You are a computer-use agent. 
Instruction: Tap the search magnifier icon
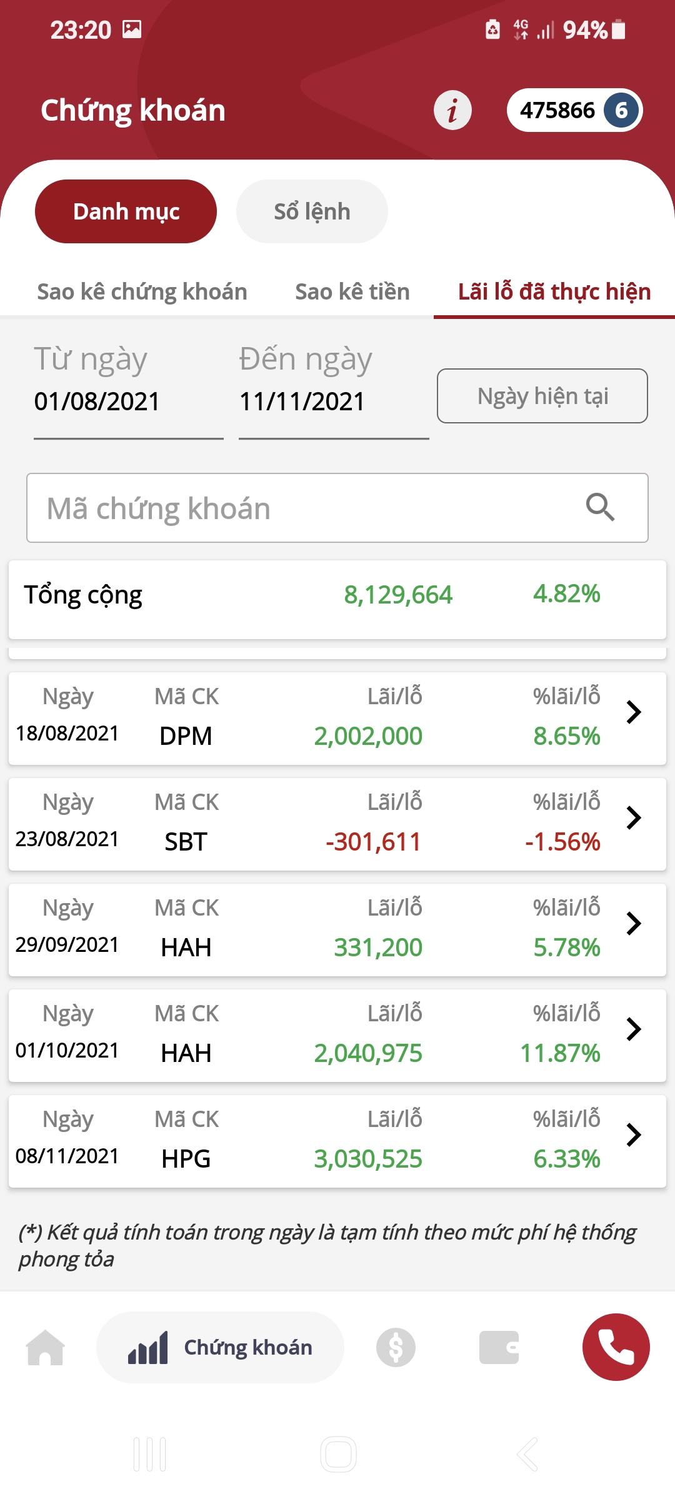click(x=600, y=507)
